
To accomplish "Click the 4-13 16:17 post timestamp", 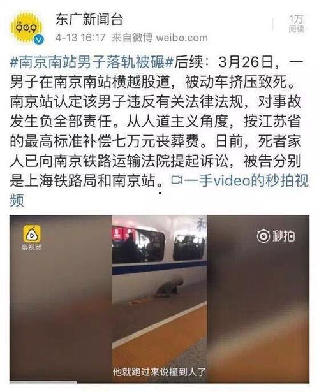I will [80, 38].
